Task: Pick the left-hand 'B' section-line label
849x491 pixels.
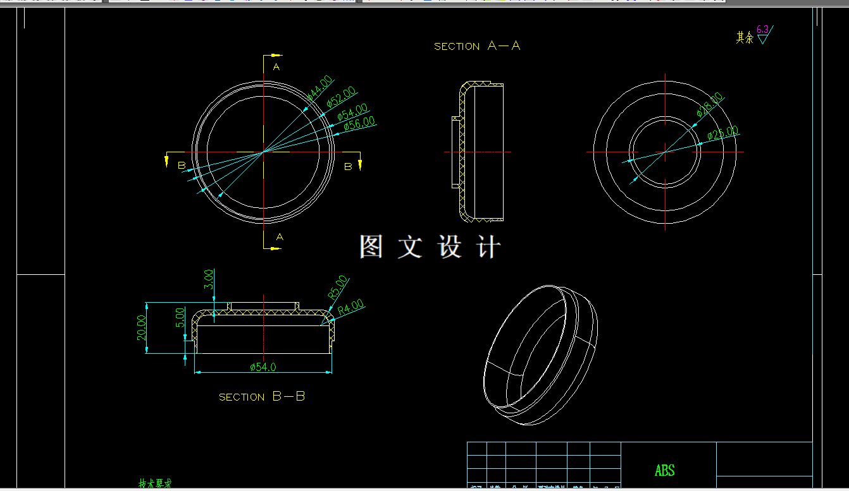Action: click(182, 166)
